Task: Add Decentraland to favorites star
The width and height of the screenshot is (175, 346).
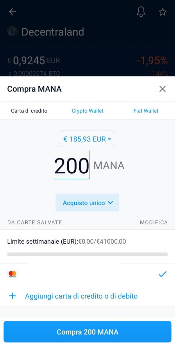Action: coord(163,12)
